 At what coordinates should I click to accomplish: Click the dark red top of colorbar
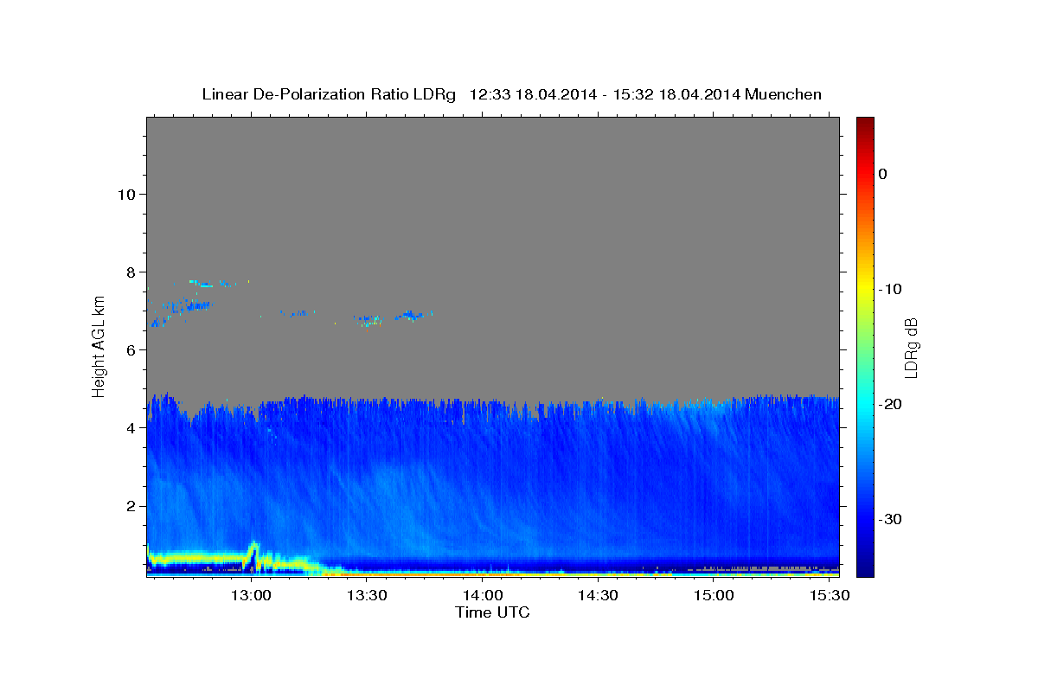[865, 126]
